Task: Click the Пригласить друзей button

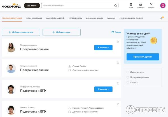Action: pyautogui.click(x=143, y=57)
